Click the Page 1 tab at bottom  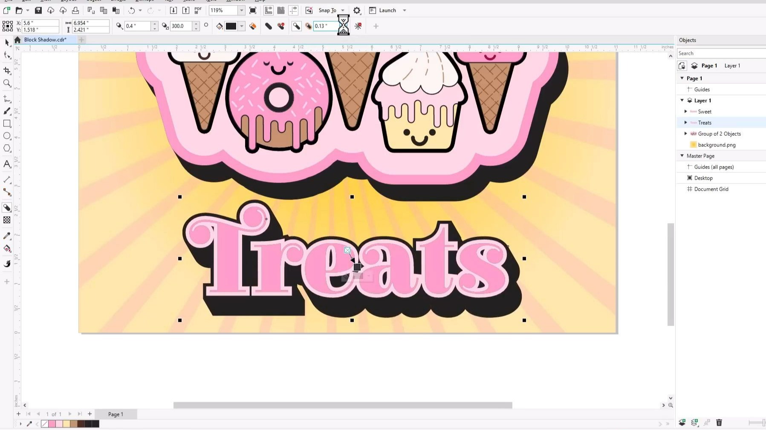point(116,414)
